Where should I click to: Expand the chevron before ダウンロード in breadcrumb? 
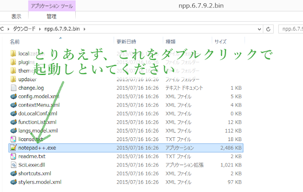[x=9, y=29]
